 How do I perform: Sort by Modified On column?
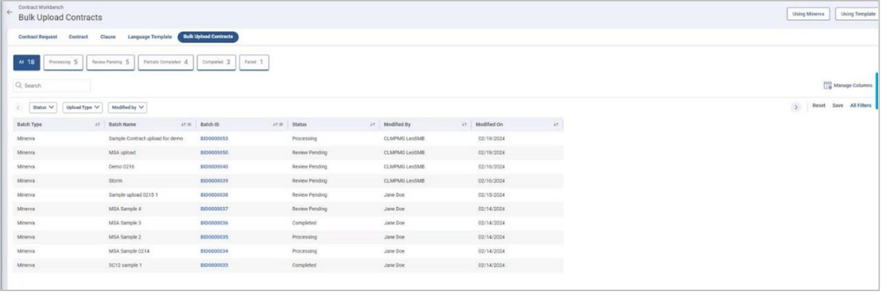[556, 125]
